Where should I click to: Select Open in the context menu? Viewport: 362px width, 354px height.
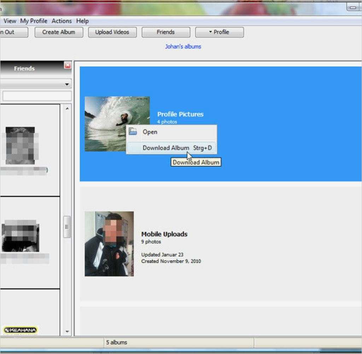coord(171,132)
